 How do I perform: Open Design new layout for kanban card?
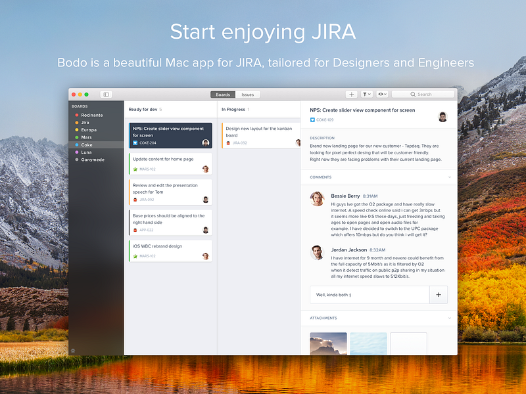pos(261,135)
